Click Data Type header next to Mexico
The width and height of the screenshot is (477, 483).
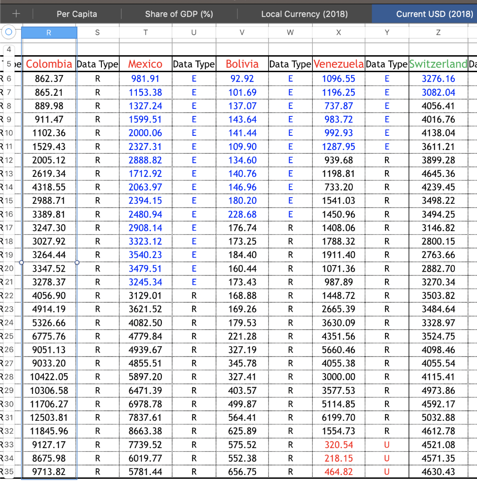click(194, 64)
